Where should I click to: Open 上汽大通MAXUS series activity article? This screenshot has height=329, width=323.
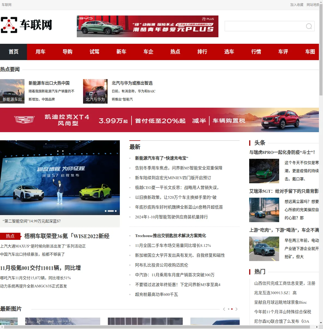[x=43, y=246]
